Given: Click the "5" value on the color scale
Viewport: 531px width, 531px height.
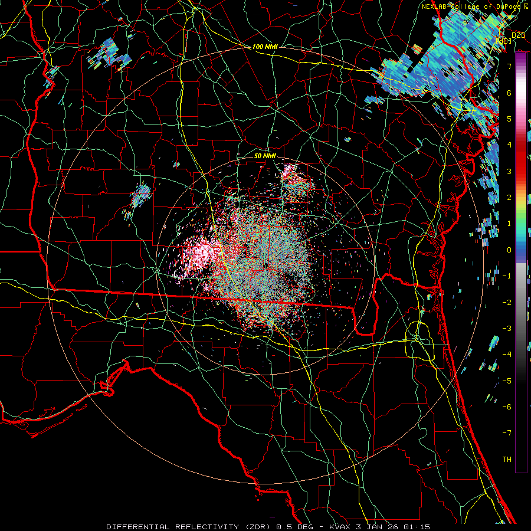Looking at the screenshot, I should (509, 119).
